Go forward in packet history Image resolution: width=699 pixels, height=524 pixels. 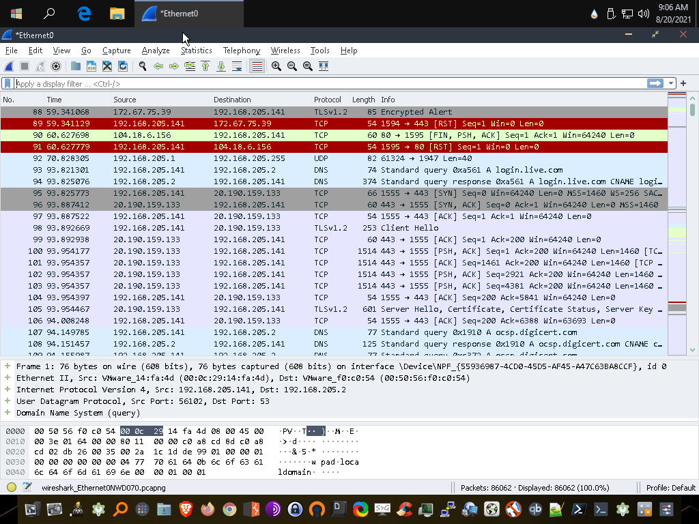click(x=174, y=66)
